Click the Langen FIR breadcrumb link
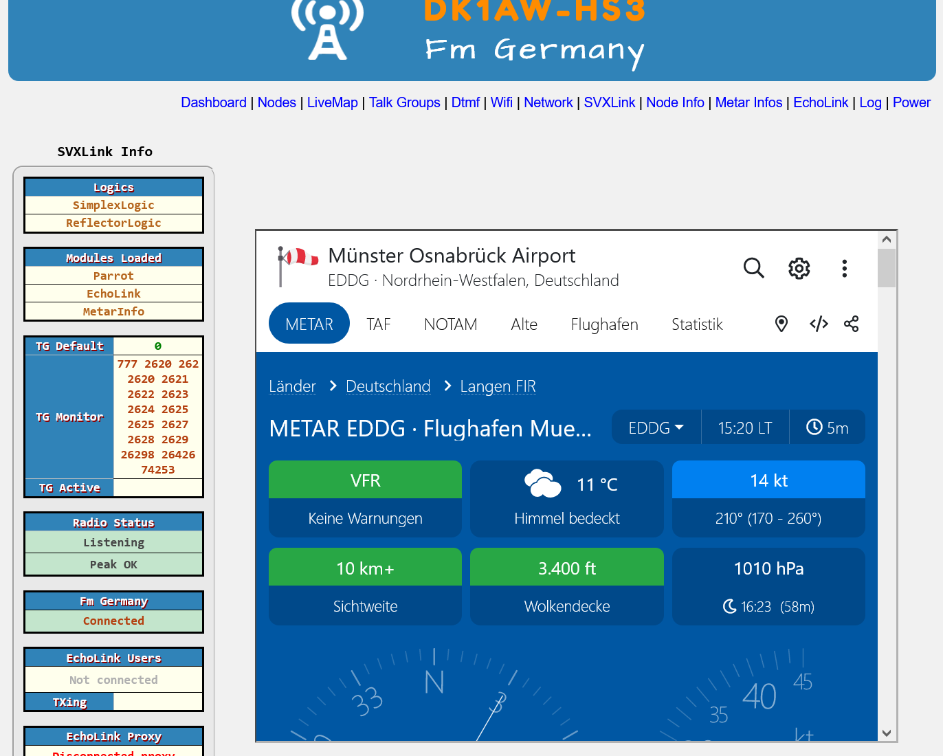This screenshot has height=756, width=943. click(498, 386)
